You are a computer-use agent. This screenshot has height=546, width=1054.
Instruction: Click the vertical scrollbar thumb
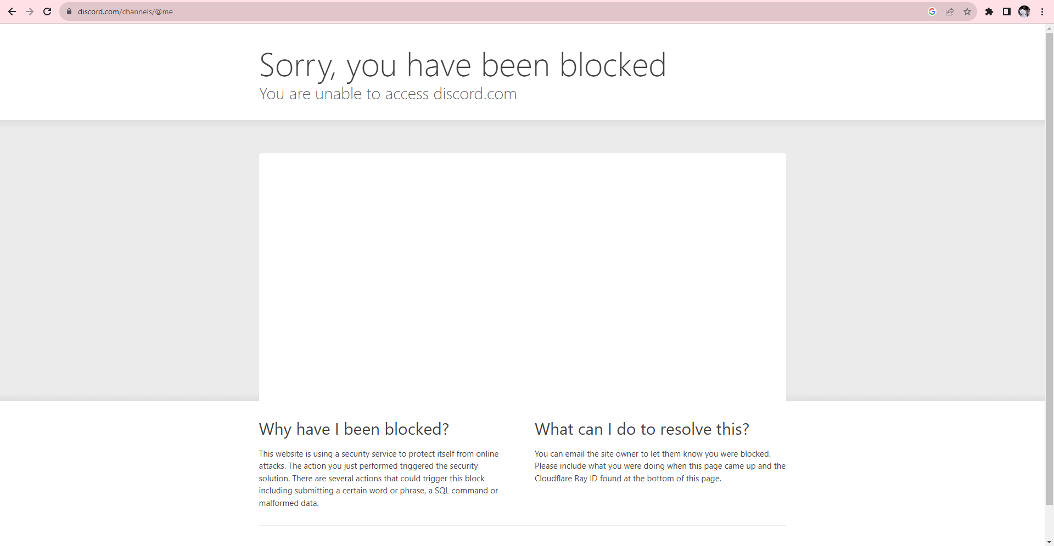point(1049,269)
